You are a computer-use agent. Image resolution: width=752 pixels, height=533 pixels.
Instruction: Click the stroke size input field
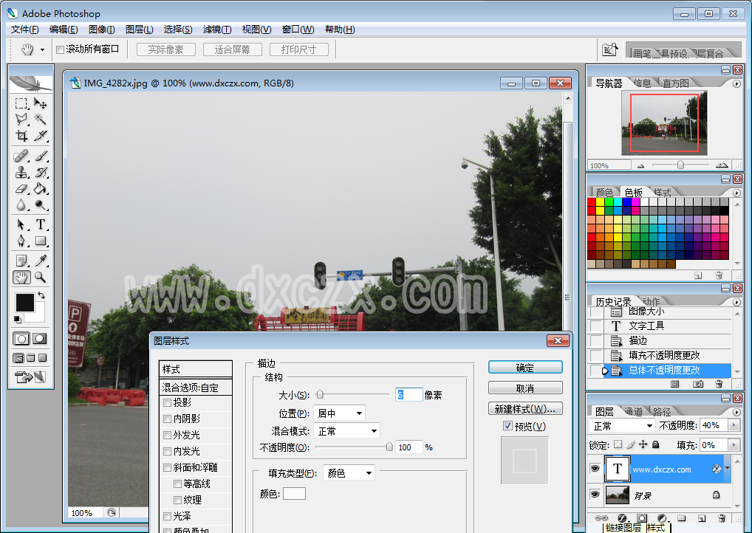(409, 395)
